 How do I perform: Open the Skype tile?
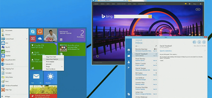pos(33,32)
